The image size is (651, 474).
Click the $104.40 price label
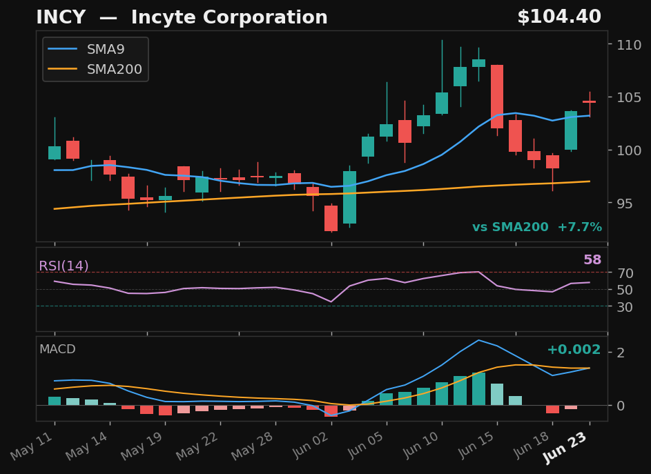tap(559, 17)
